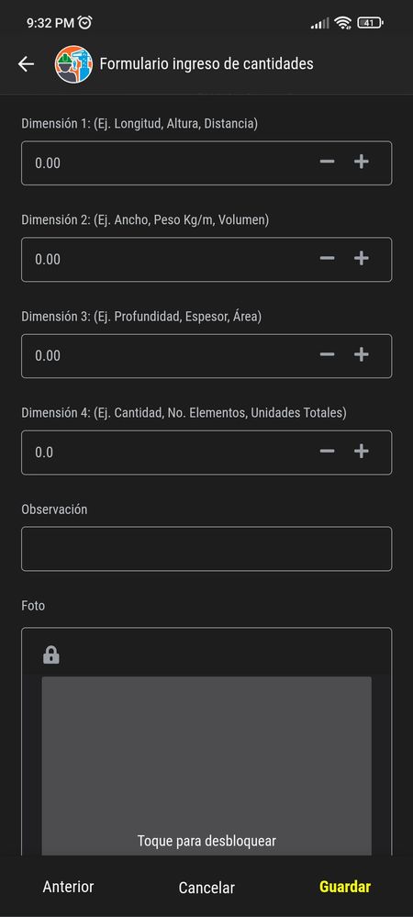Decrease Dimensión 1 with minus icon

pyautogui.click(x=327, y=162)
